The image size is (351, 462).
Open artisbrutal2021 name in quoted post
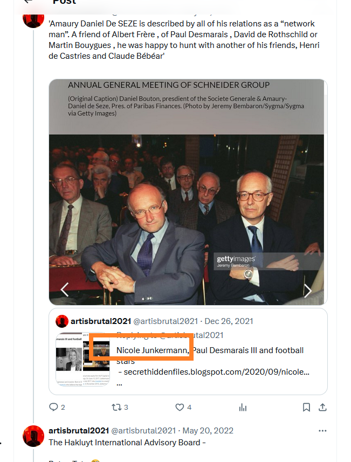101,321
